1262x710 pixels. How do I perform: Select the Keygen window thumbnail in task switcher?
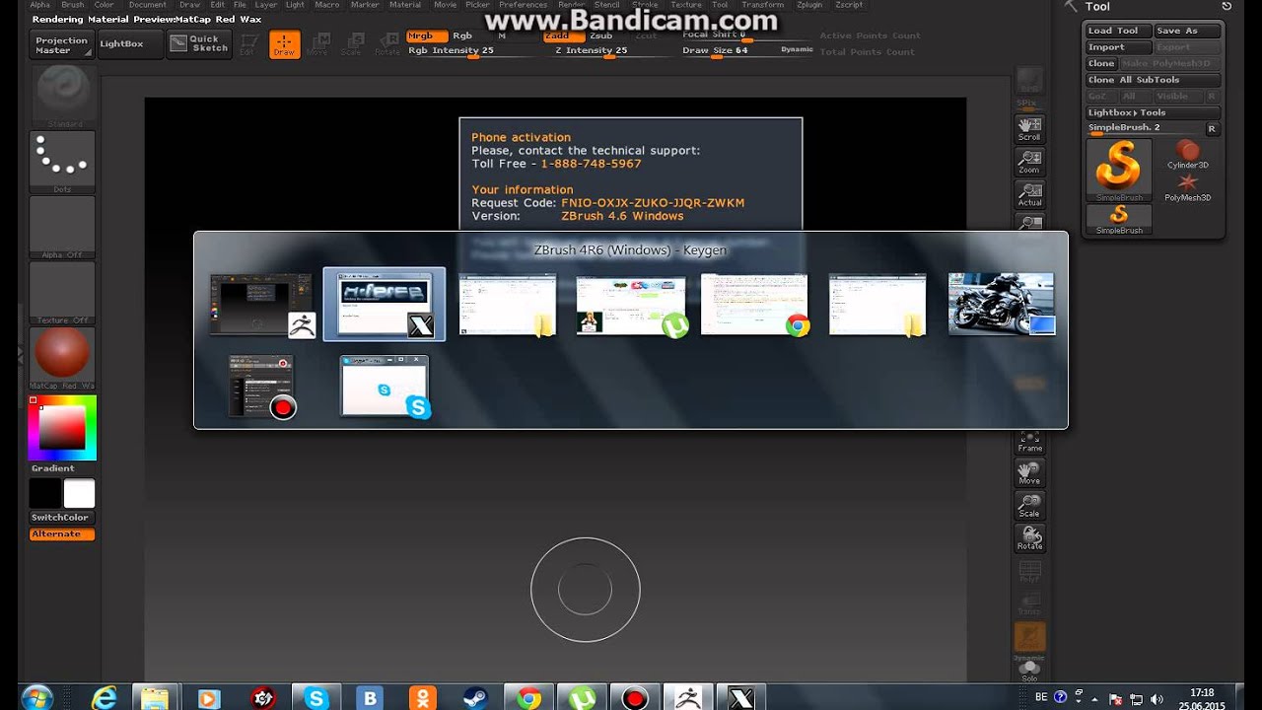(x=385, y=305)
